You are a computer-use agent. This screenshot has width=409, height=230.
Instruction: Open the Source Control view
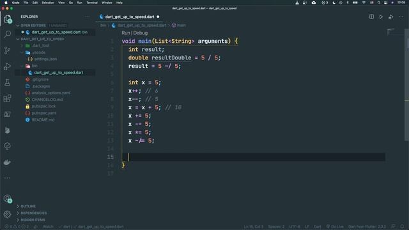pyautogui.click(x=7, y=50)
